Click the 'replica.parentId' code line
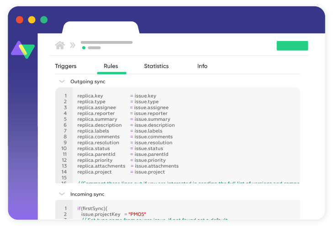333x226 pixels. (x=123, y=154)
